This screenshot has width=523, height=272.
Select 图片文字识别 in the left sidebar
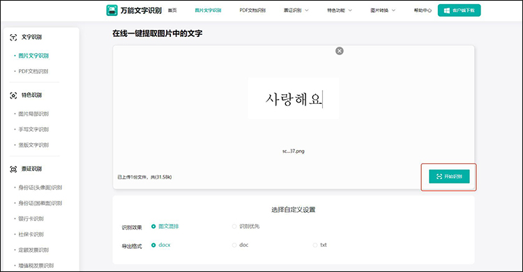(33, 56)
